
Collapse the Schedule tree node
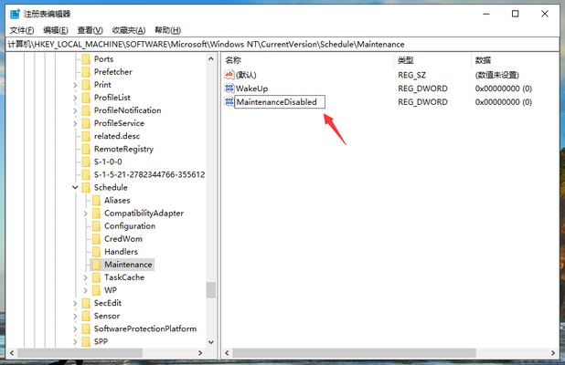[74, 187]
